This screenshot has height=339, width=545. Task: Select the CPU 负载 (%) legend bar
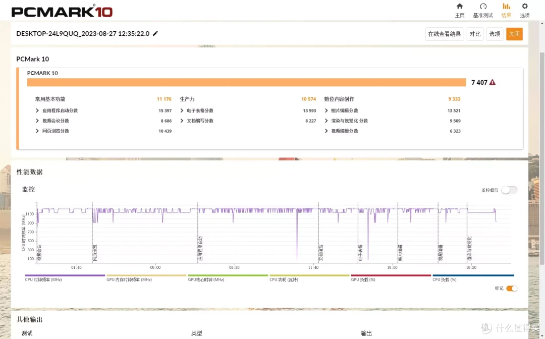coord(473,275)
